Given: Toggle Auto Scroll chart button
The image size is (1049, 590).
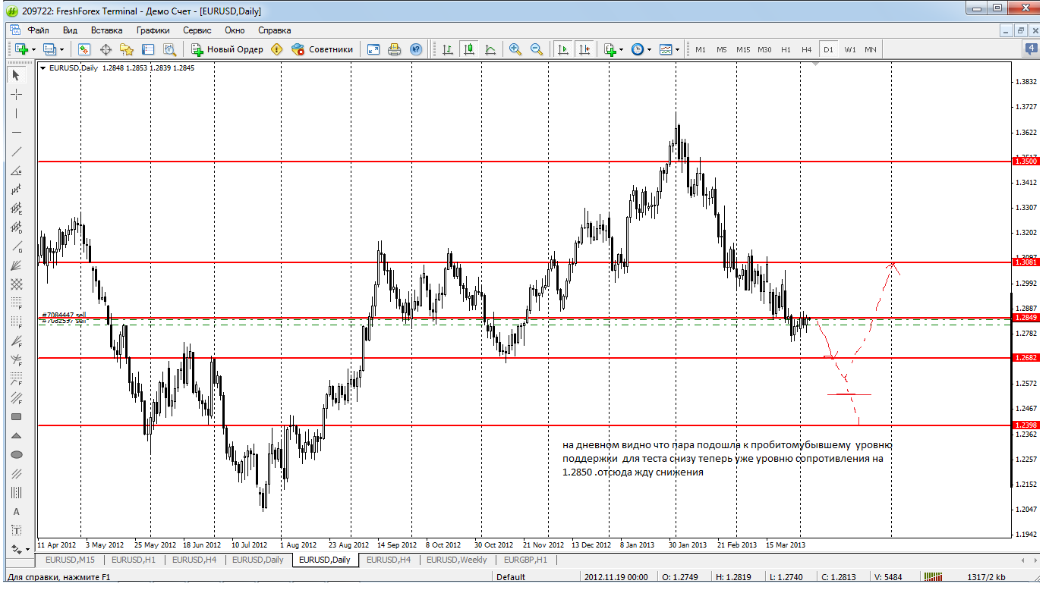Looking at the screenshot, I should pos(562,49).
